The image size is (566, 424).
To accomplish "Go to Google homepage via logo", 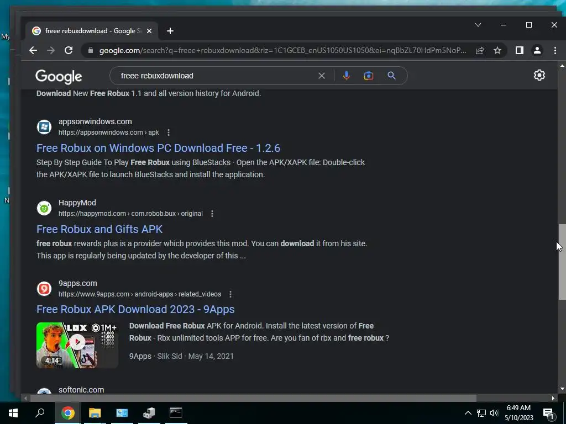I will [59, 76].
